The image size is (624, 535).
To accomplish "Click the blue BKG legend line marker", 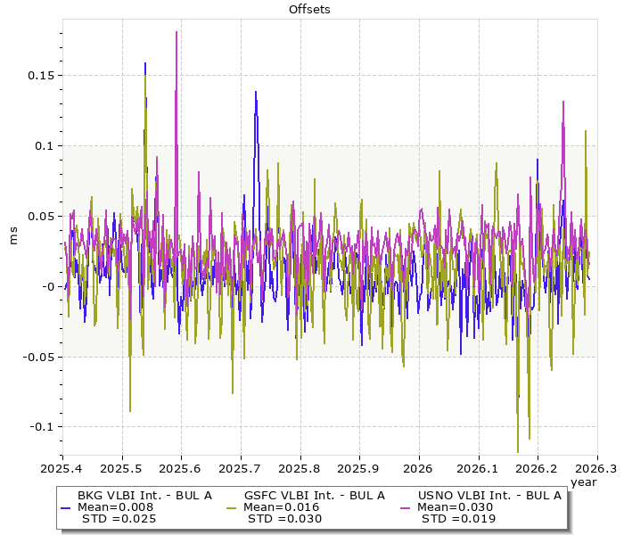I will click(x=66, y=506).
